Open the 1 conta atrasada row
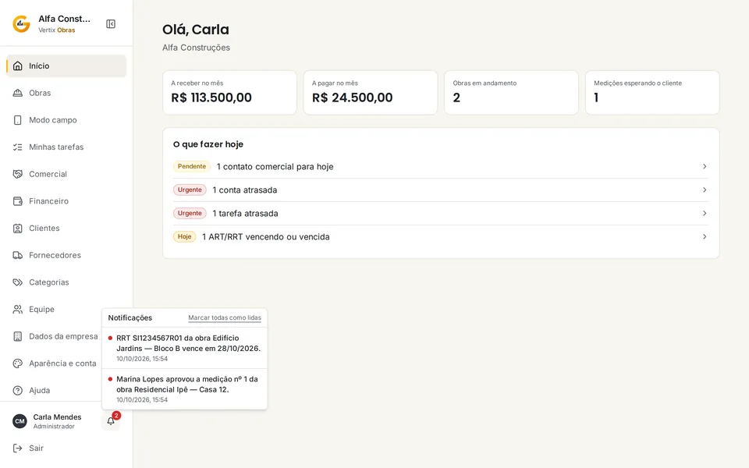749x468 pixels. pos(441,190)
